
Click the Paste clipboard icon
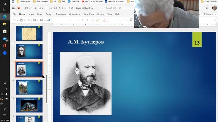[x=21, y=20]
